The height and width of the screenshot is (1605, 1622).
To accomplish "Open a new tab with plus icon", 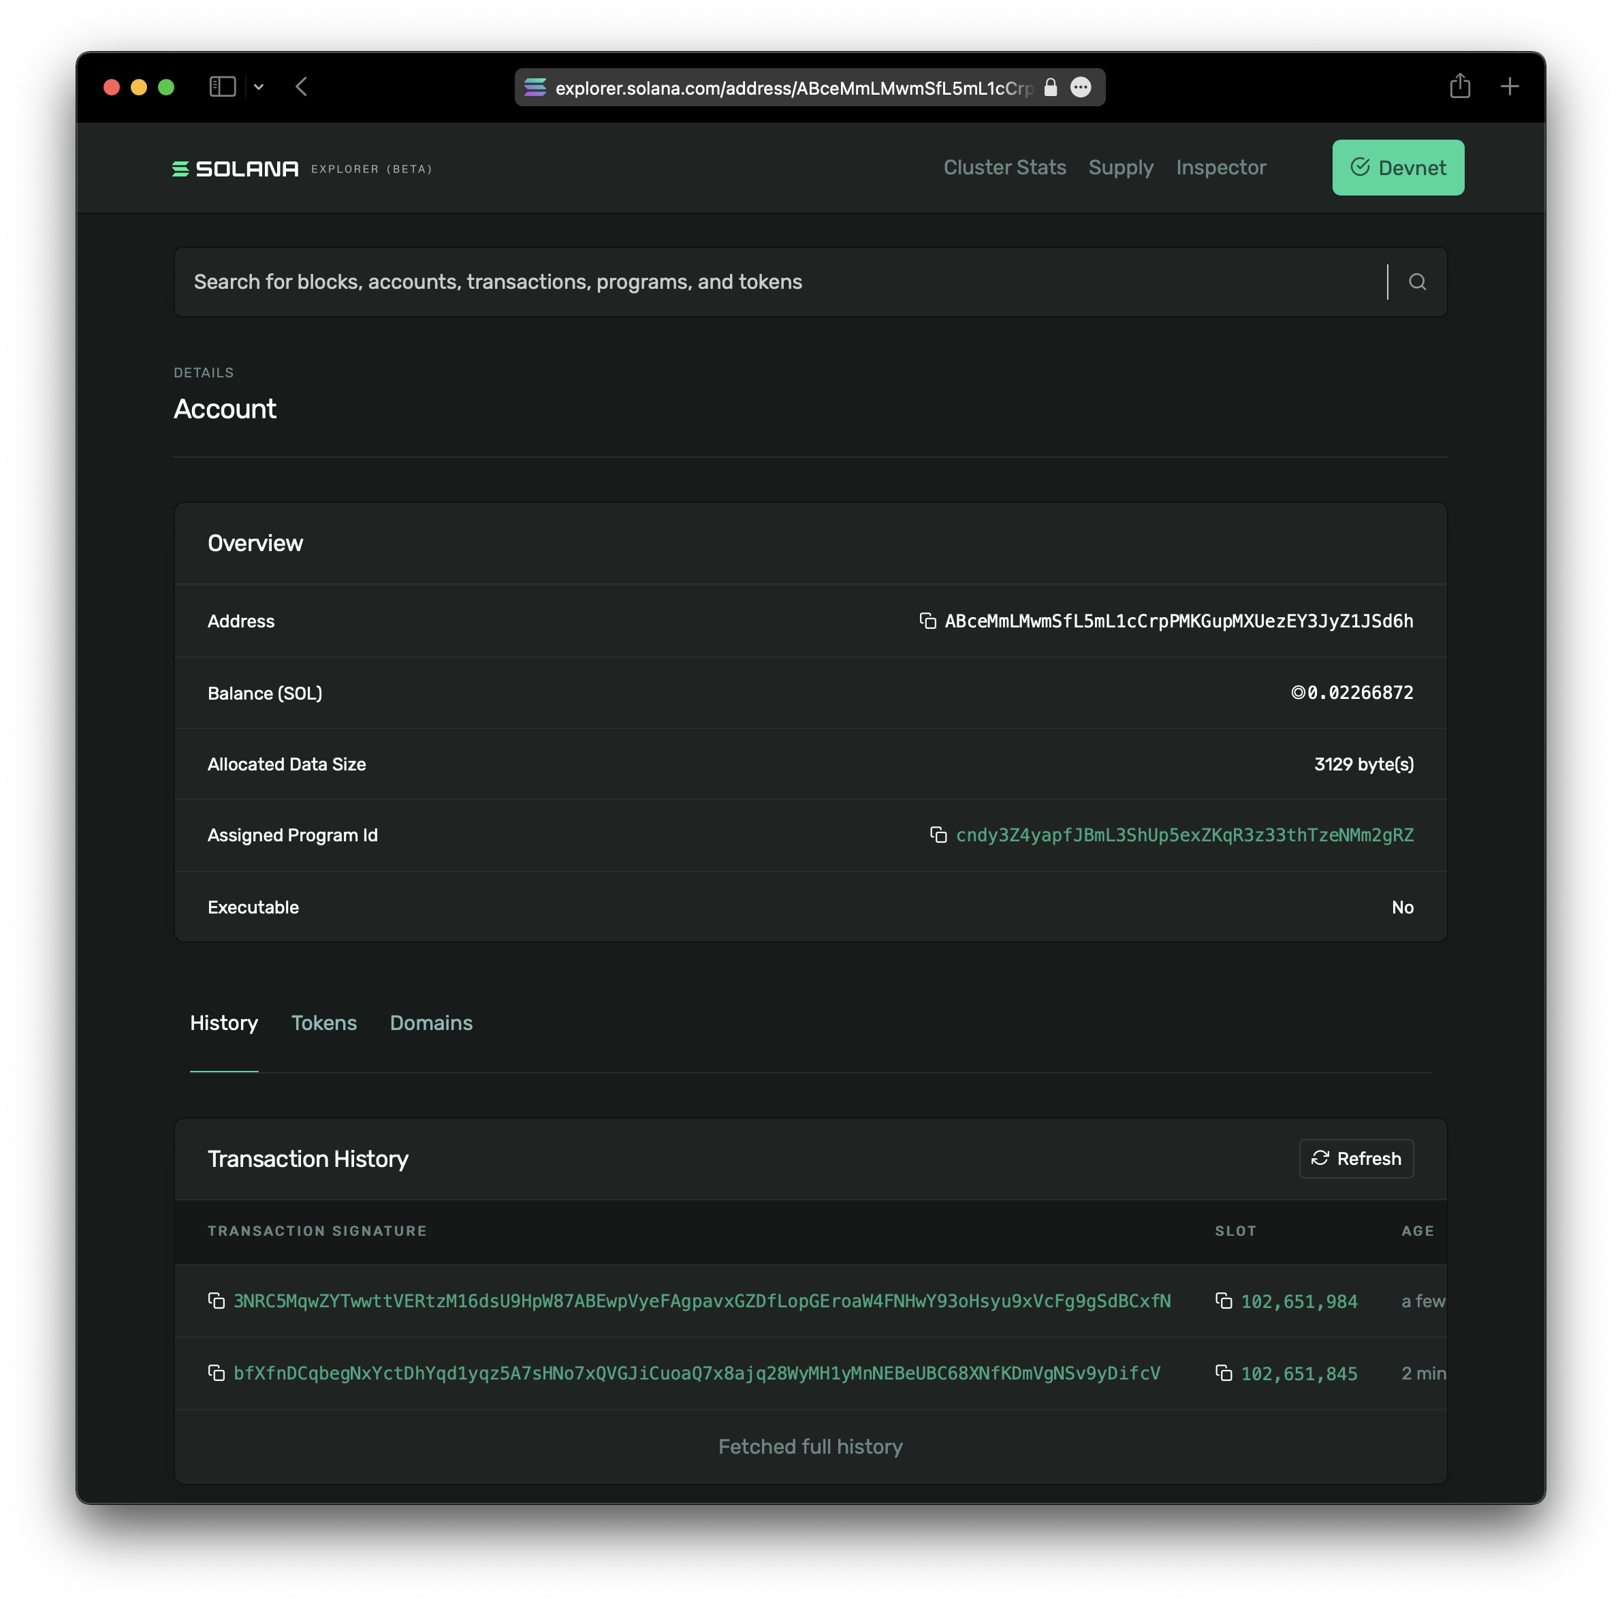I will [1510, 87].
